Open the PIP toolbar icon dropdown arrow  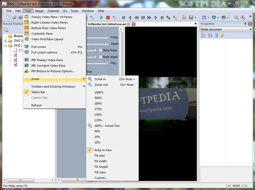228,18
